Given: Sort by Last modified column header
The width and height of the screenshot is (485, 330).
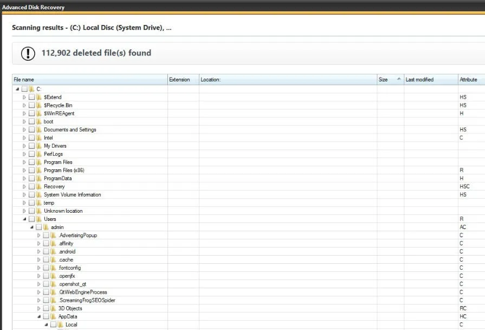Looking at the screenshot, I should tap(431, 80).
